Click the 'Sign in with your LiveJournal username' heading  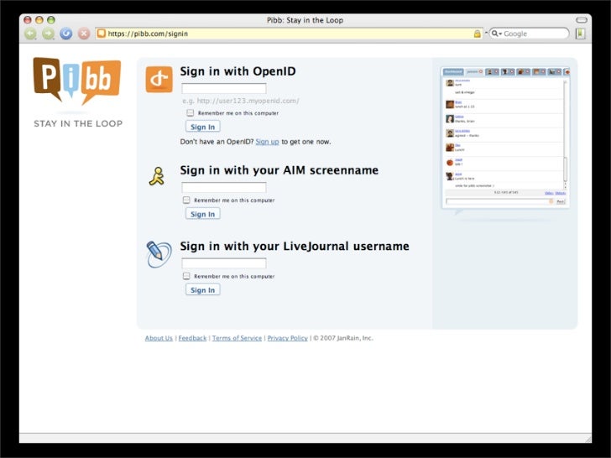(x=295, y=246)
